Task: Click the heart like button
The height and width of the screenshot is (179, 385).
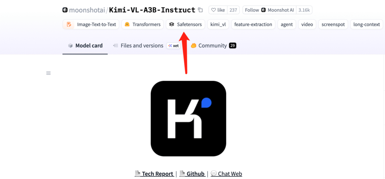Action: [218, 10]
